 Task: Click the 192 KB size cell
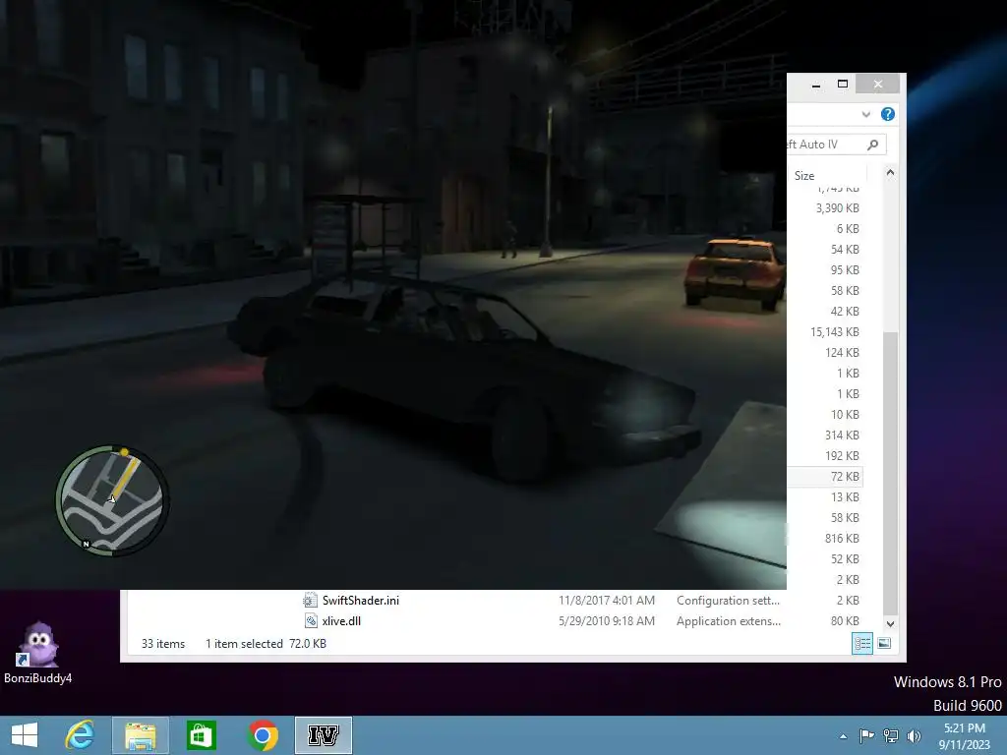pyautogui.click(x=842, y=456)
